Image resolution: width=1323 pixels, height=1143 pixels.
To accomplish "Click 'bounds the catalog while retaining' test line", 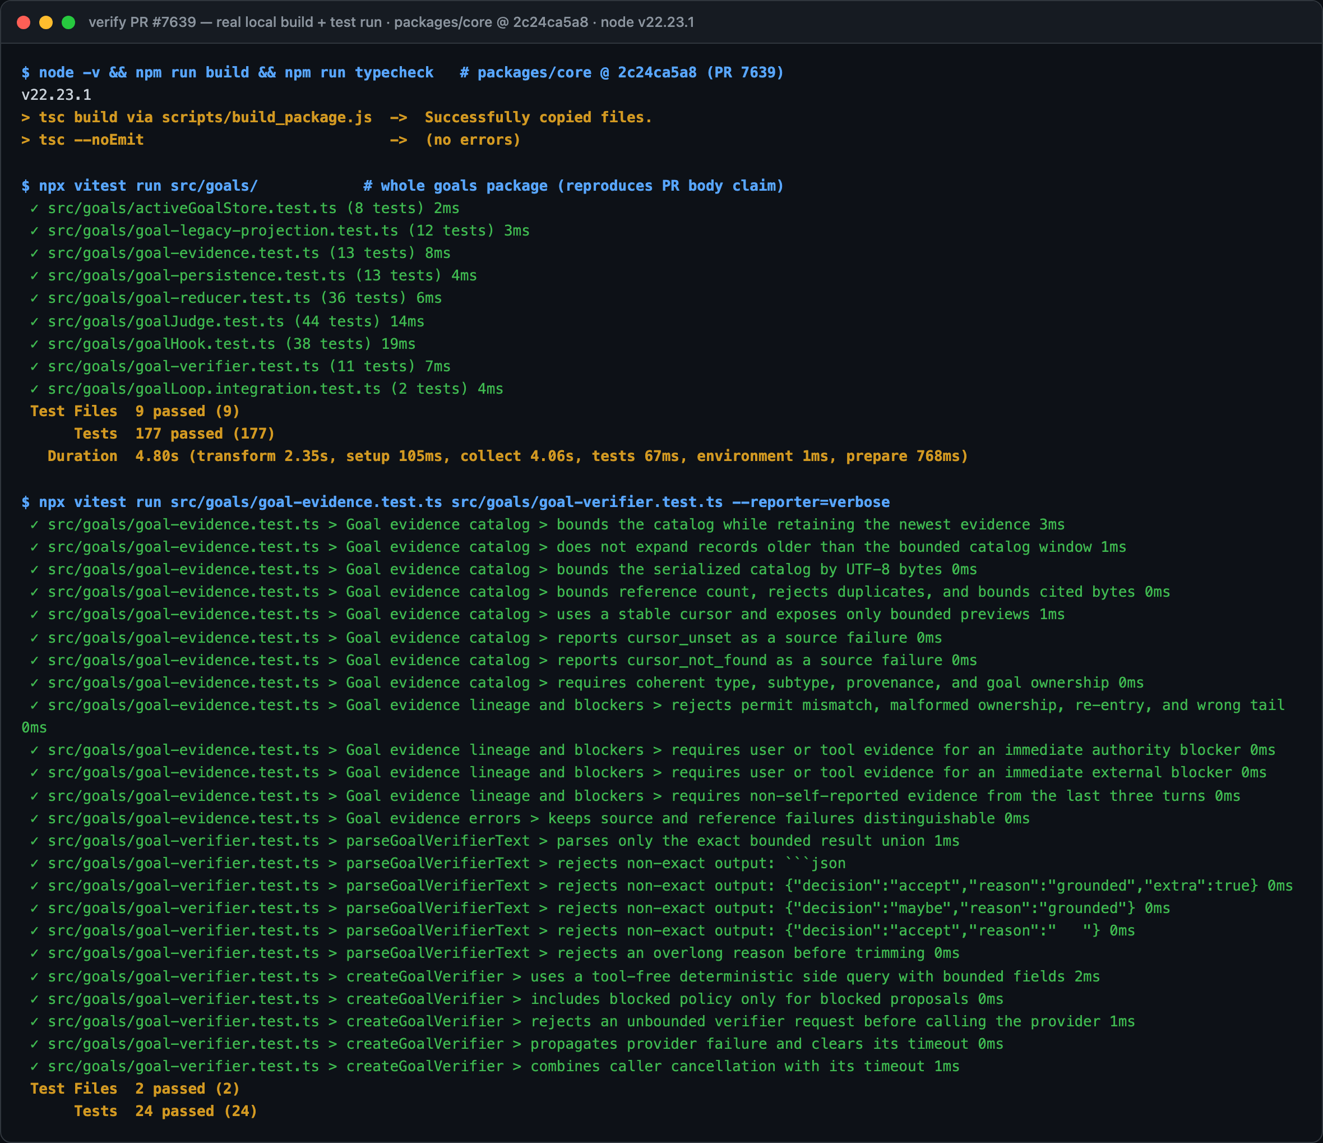I will [x=547, y=524].
